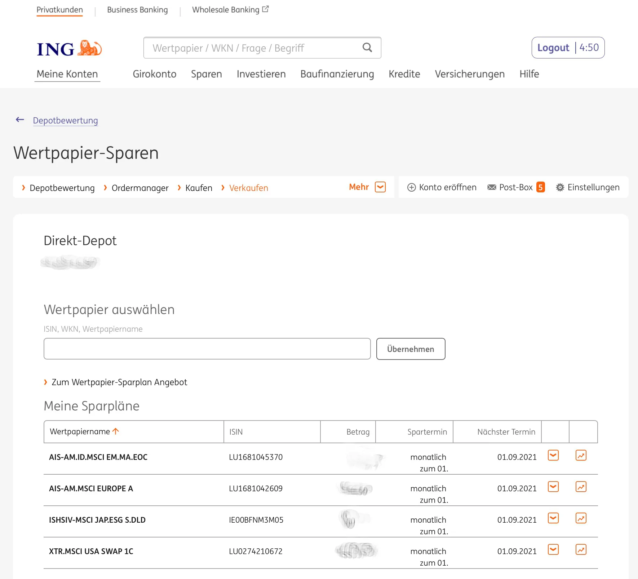Follow the Zum Wertpapier-Sparplan Angebot link
Viewport: 638px width, 579px height.
pyautogui.click(x=119, y=382)
